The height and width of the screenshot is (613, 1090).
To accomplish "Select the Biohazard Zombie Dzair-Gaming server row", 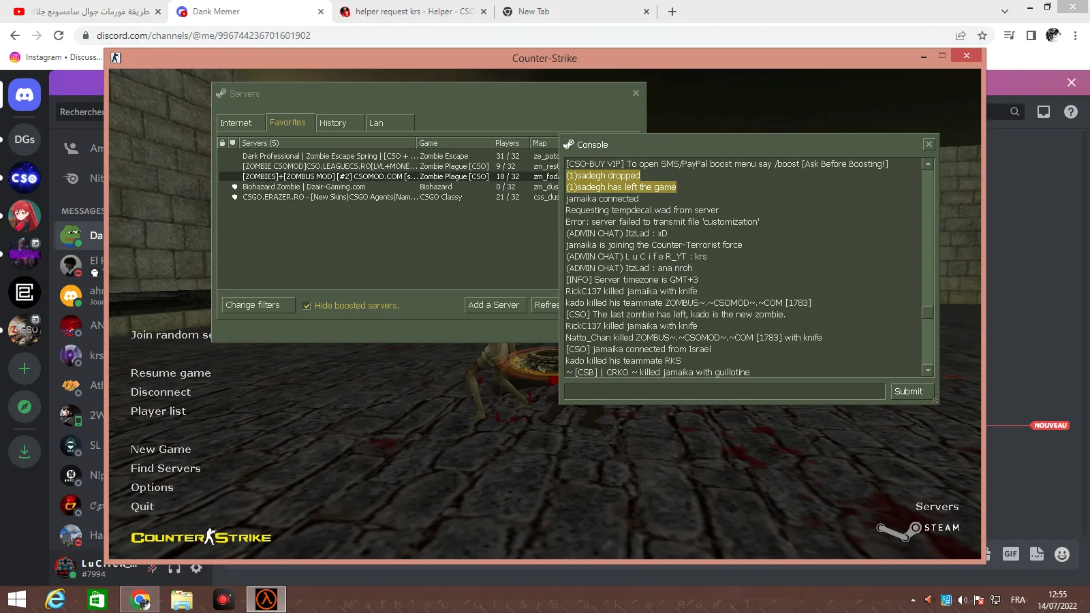I will [388, 187].
